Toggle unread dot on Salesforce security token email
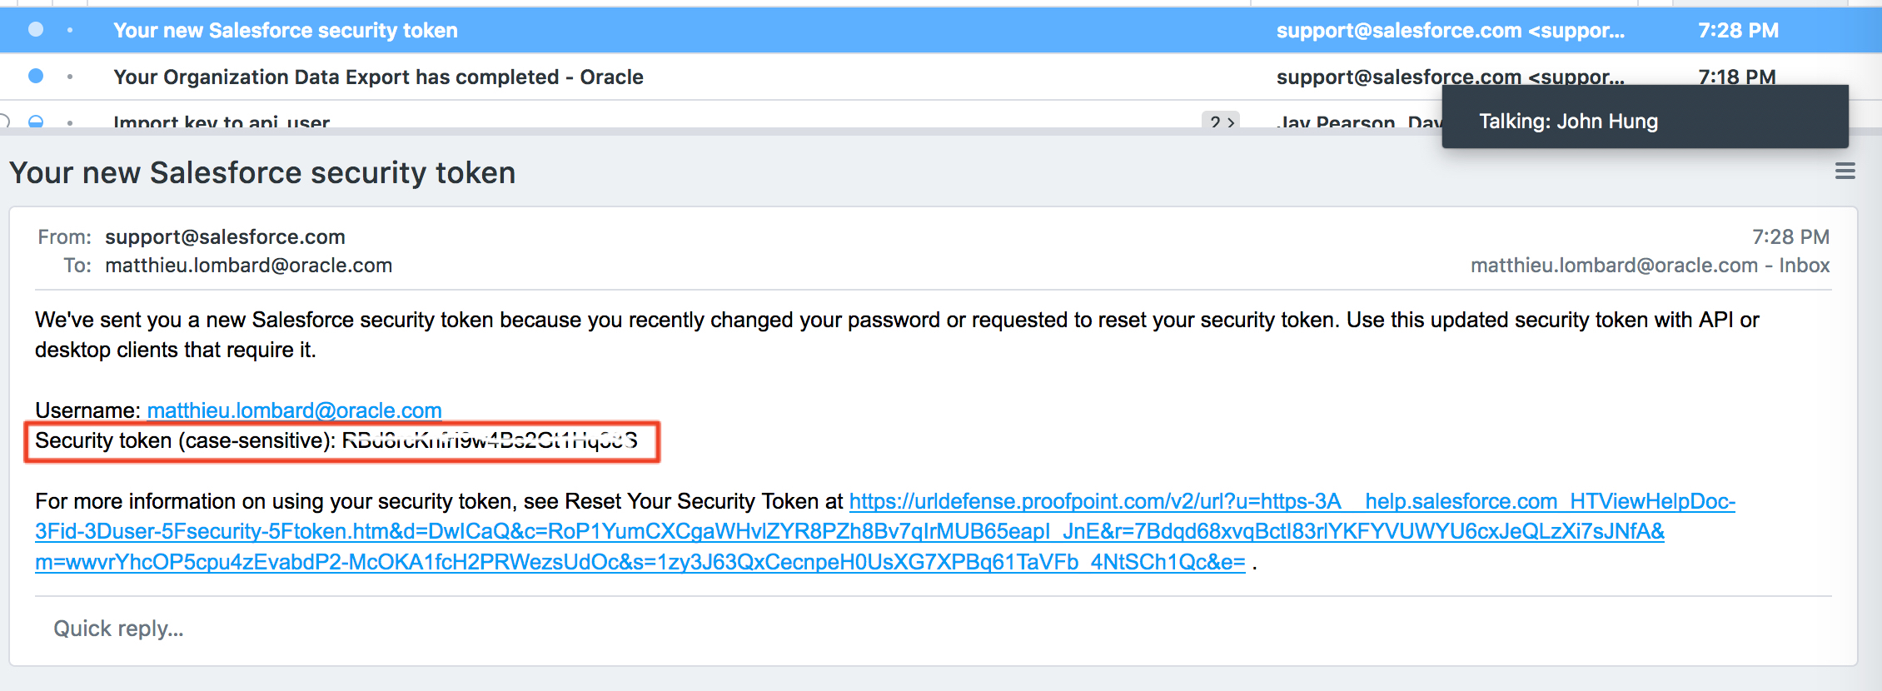Image resolution: width=1882 pixels, height=691 pixels. click(36, 30)
